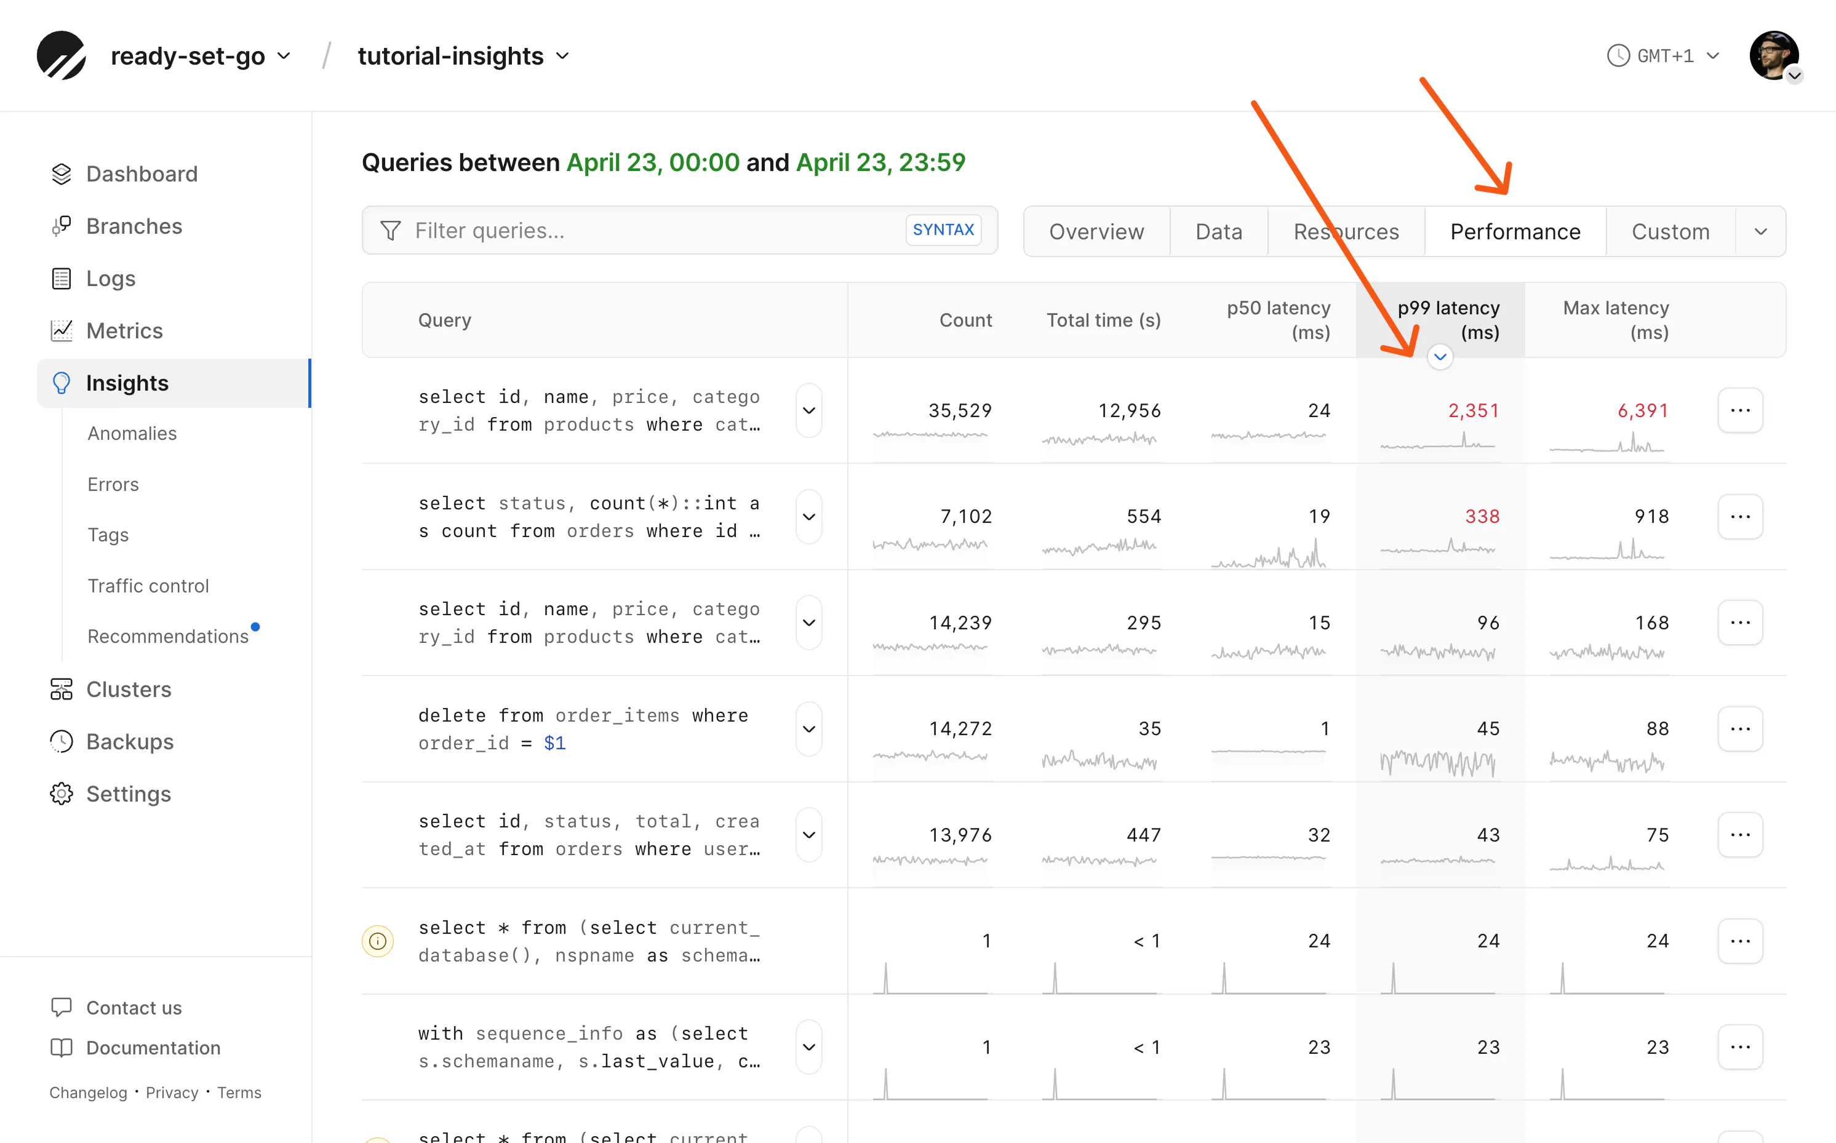Sort by the Total time (s) column header
The image size is (1836, 1143).
point(1104,320)
